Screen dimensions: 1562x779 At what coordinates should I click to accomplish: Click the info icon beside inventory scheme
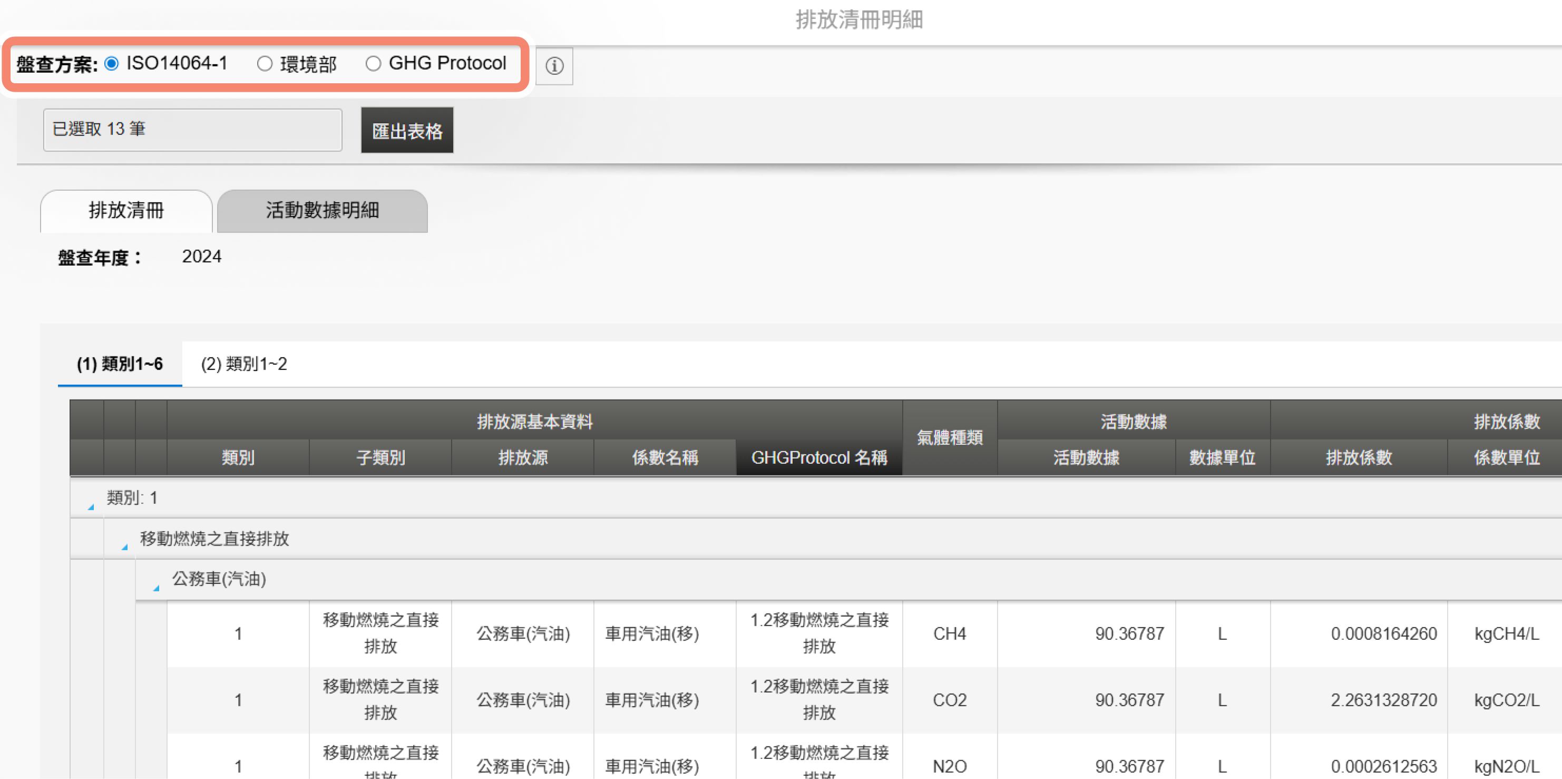554,65
